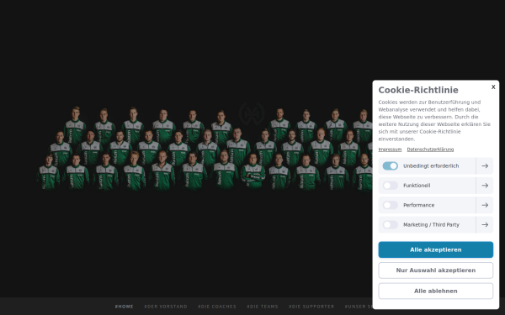Open the Datenschutzerklärung link

430,150
